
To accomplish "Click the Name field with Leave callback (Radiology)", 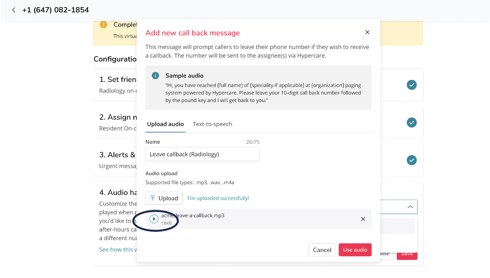I will (202, 154).
